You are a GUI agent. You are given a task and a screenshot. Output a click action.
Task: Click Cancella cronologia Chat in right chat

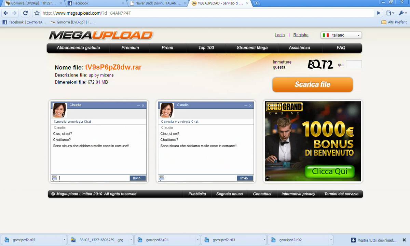click(180, 122)
